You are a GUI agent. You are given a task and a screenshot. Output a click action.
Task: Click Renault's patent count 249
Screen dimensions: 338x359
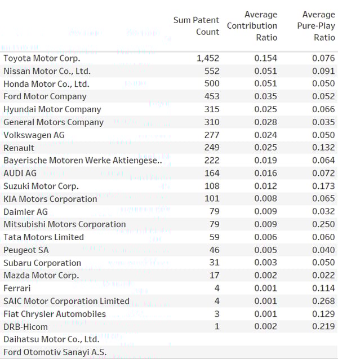pos(212,148)
